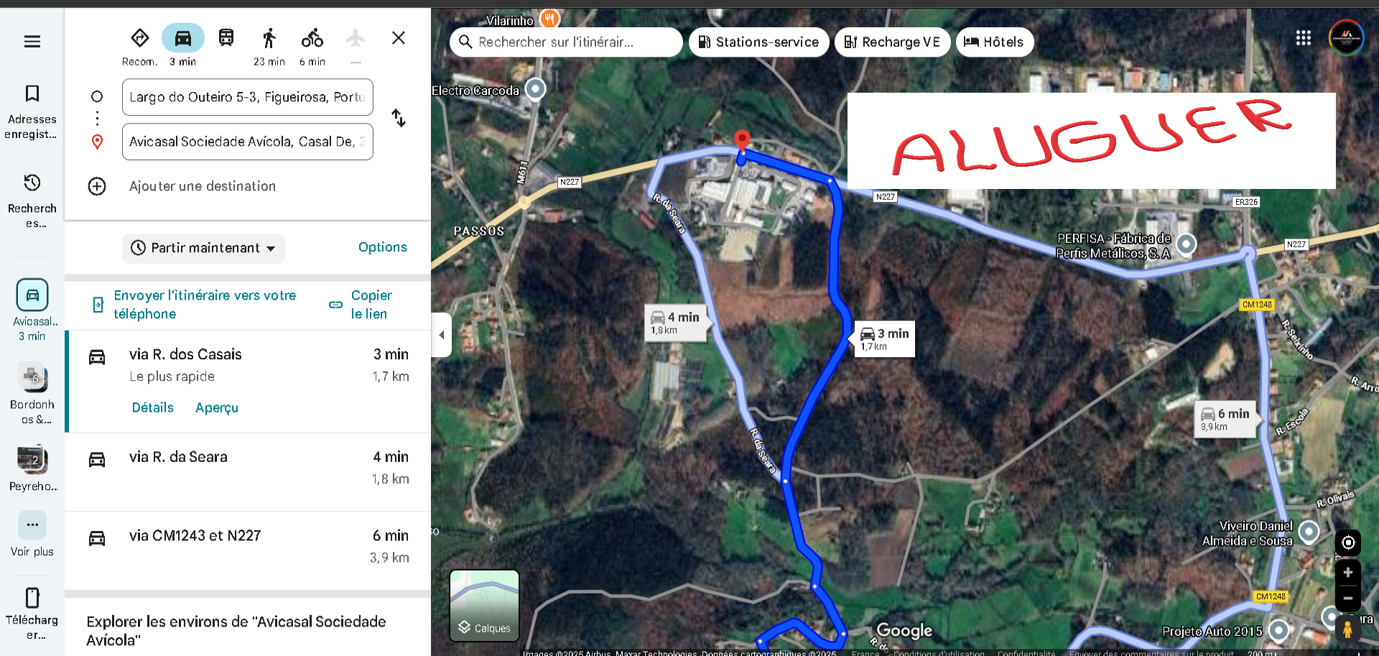Open the main hamburger menu

click(32, 42)
